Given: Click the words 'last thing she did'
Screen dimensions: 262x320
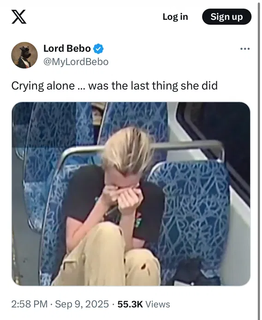Looking at the screenshot, I should (174, 85).
